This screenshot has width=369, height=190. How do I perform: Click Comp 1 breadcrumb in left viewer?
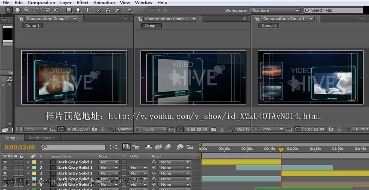[32, 26]
